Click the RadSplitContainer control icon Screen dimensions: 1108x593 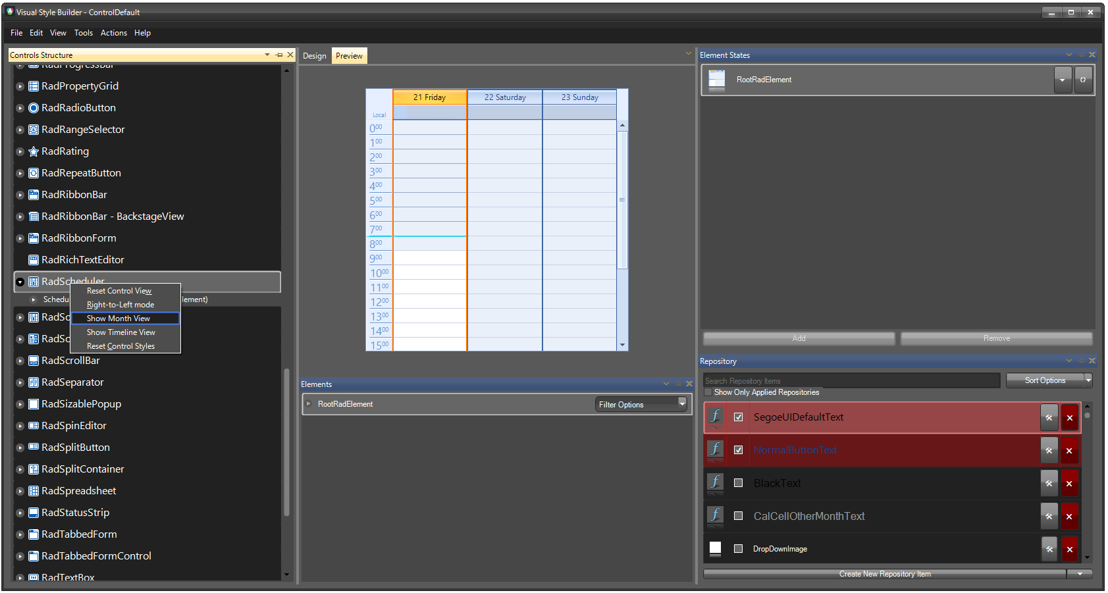point(34,469)
